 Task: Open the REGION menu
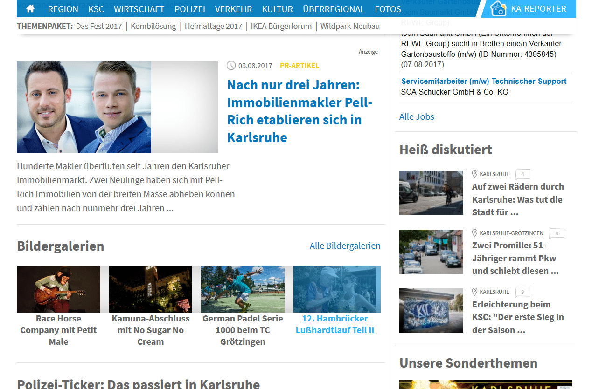(63, 9)
